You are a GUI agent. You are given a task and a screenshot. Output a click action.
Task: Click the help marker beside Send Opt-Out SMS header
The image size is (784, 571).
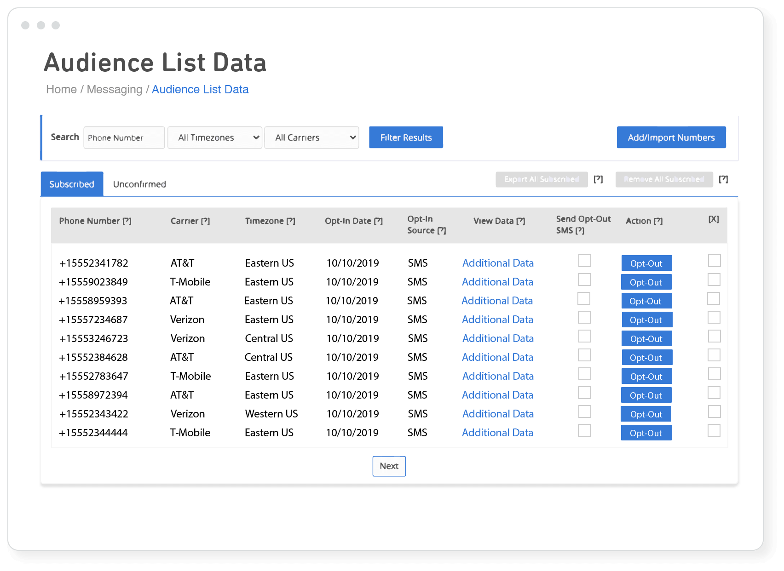pos(580,231)
